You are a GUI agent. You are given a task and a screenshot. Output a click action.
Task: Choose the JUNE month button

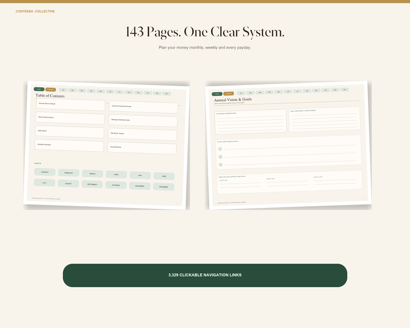(164, 176)
